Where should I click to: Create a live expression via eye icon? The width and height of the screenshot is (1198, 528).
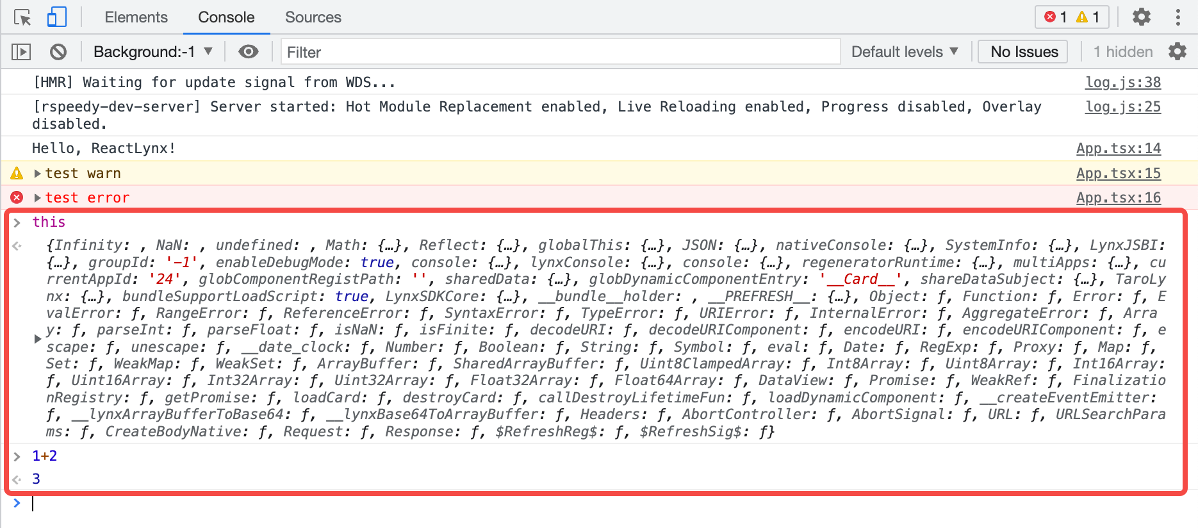249,52
